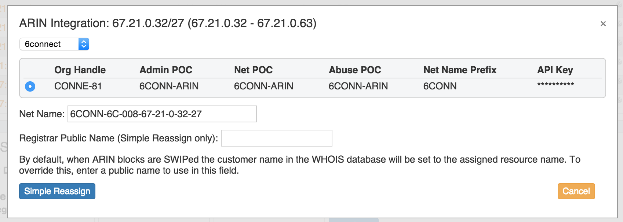Image resolution: width=623 pixels, height=222 pixels.
Task: Click the ARIN Integration dialog title
Action: tap(168, 23)
